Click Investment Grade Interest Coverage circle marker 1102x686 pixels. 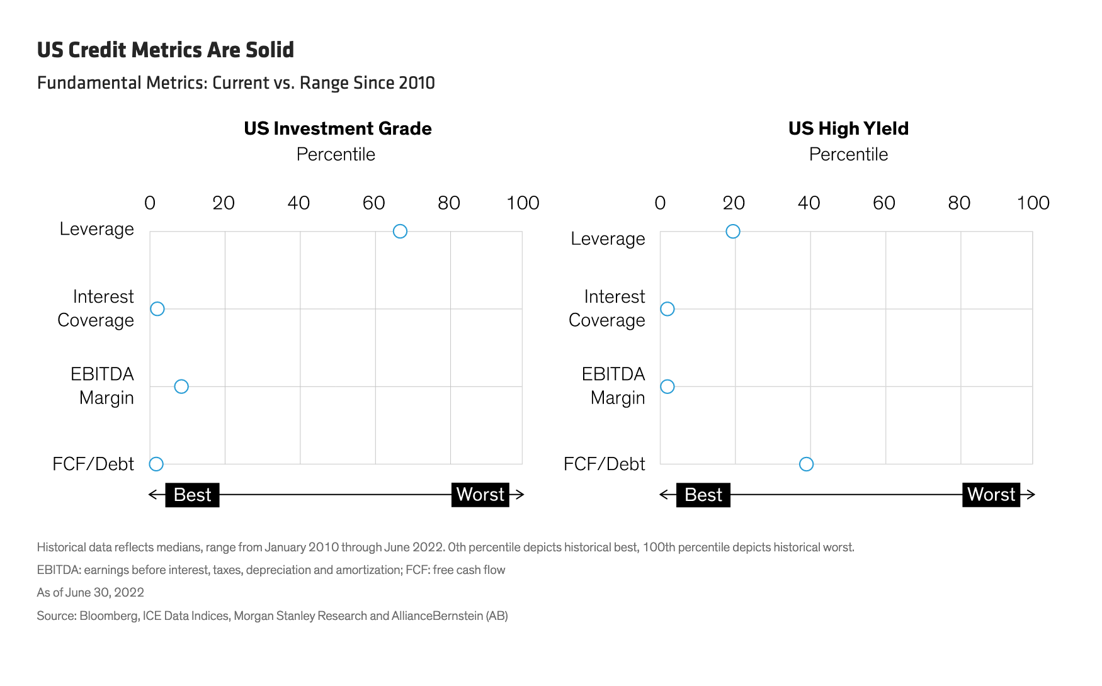[x=157, y=309]
